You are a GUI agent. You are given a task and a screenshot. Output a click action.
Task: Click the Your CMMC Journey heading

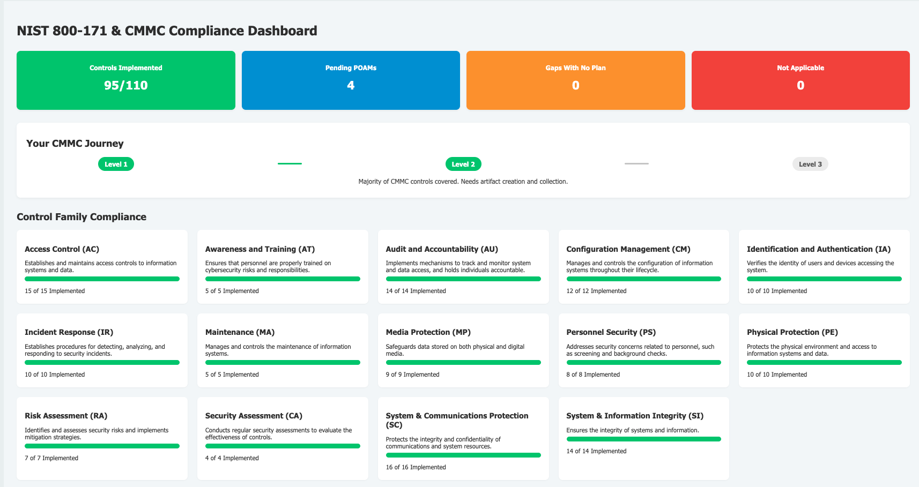click(75, 143)
